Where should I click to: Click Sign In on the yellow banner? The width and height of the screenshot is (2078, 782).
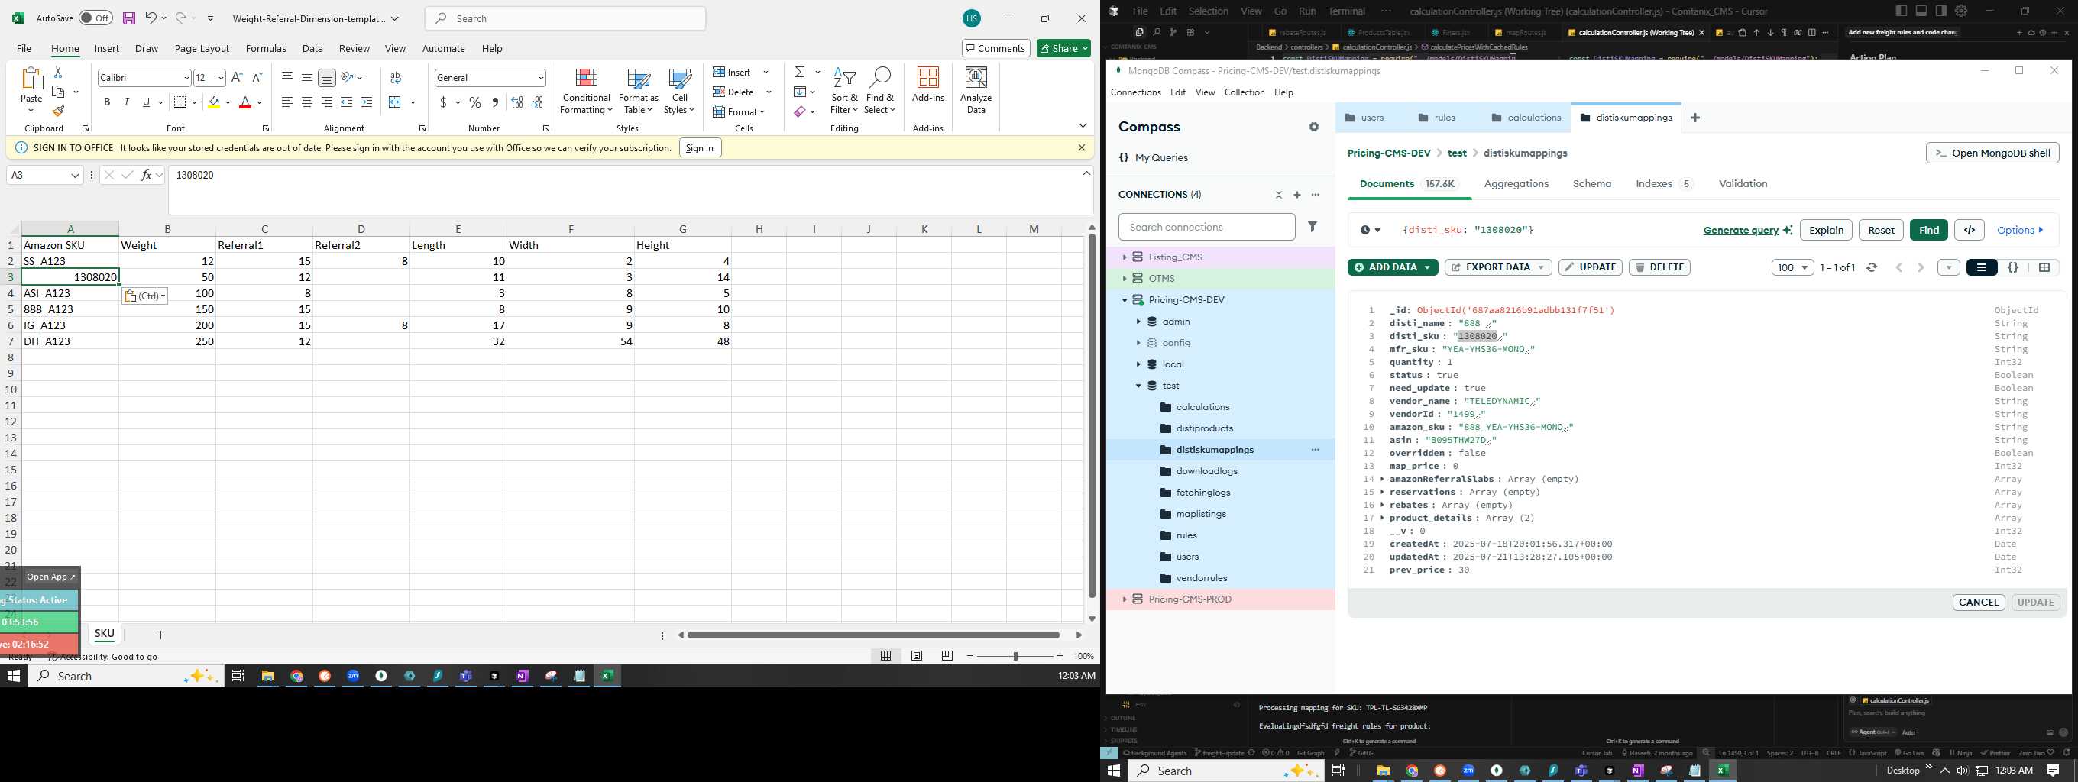coord(699,147)
